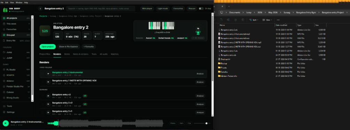The width and height of the screenshot is (350, 130).
Task: Select the Darbari Kanada raga chip
Action: (166, 38)
